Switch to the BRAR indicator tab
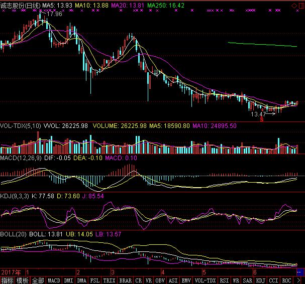The height and width of the screenshot is (284, 305). click(x=126, y=280)
